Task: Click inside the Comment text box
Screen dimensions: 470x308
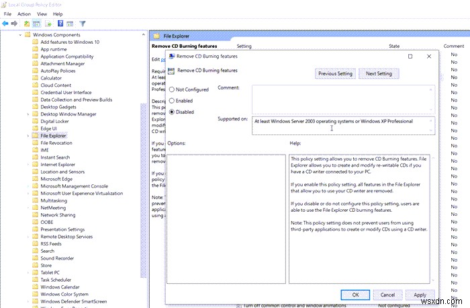Action: 343,100
